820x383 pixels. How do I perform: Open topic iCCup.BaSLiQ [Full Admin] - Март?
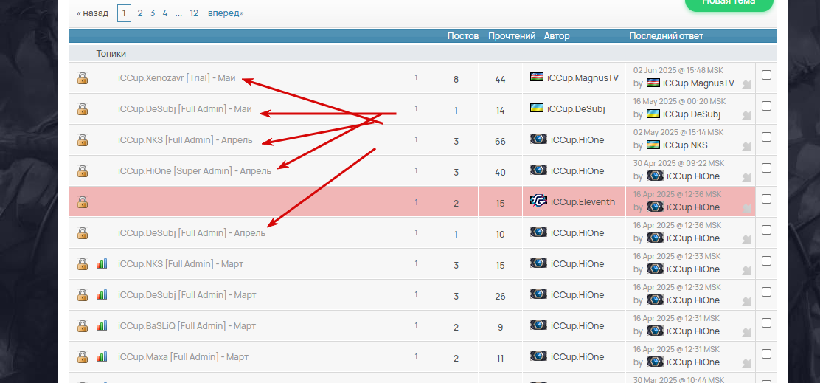coord(187,326)
